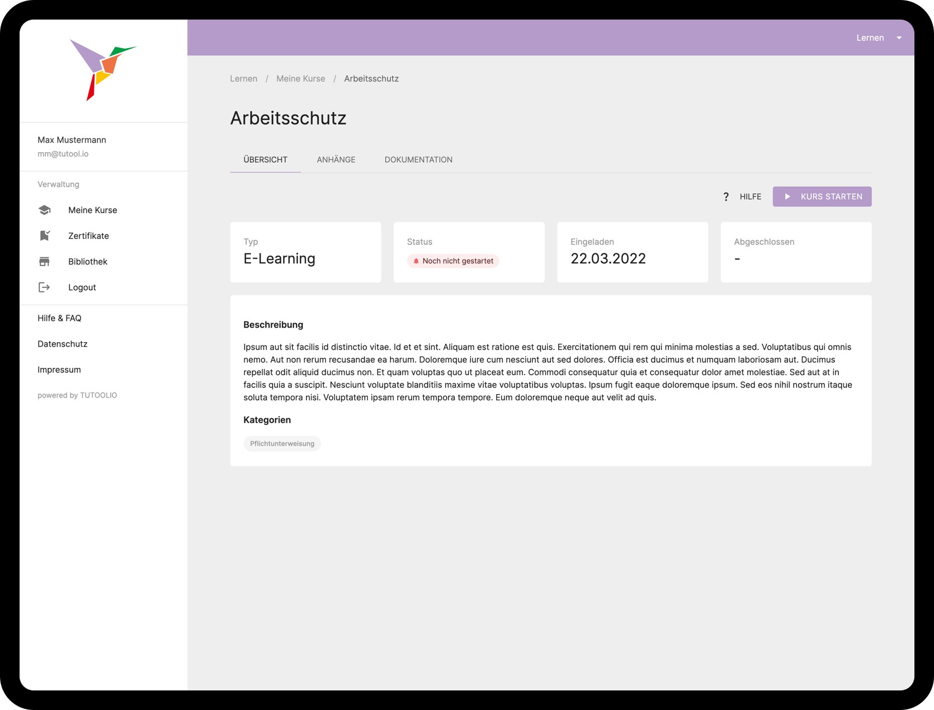Viewport: 934px width, 710px height.
Task: Select the Übersicht tab
Action: coord(266,160)
